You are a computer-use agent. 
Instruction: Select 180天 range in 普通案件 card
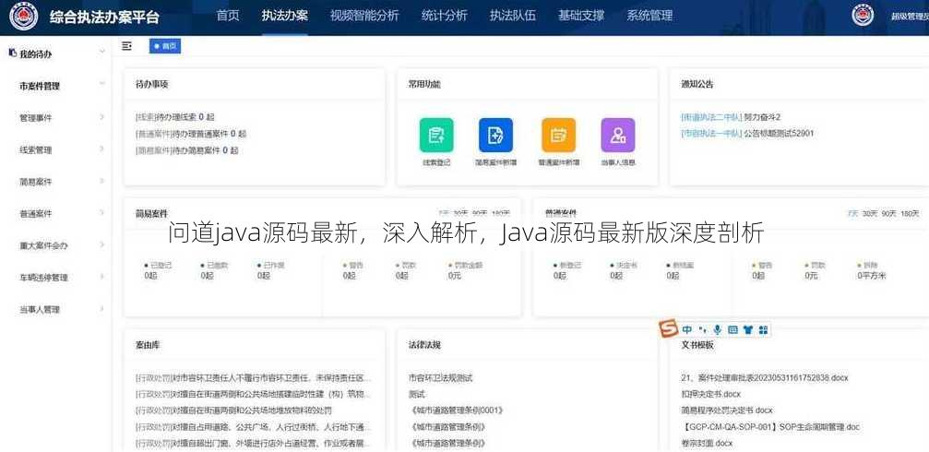[x=910, y=213]
